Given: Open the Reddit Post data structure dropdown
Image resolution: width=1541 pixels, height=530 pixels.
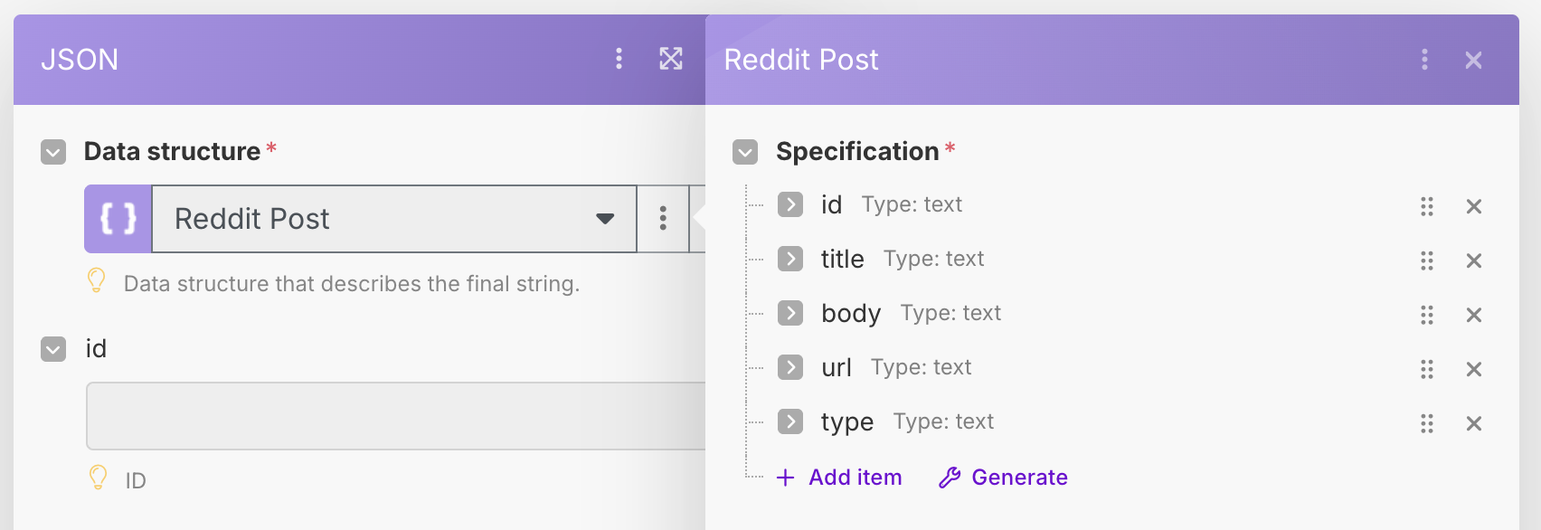Looking at the screenshot, I should click(603, 218).
